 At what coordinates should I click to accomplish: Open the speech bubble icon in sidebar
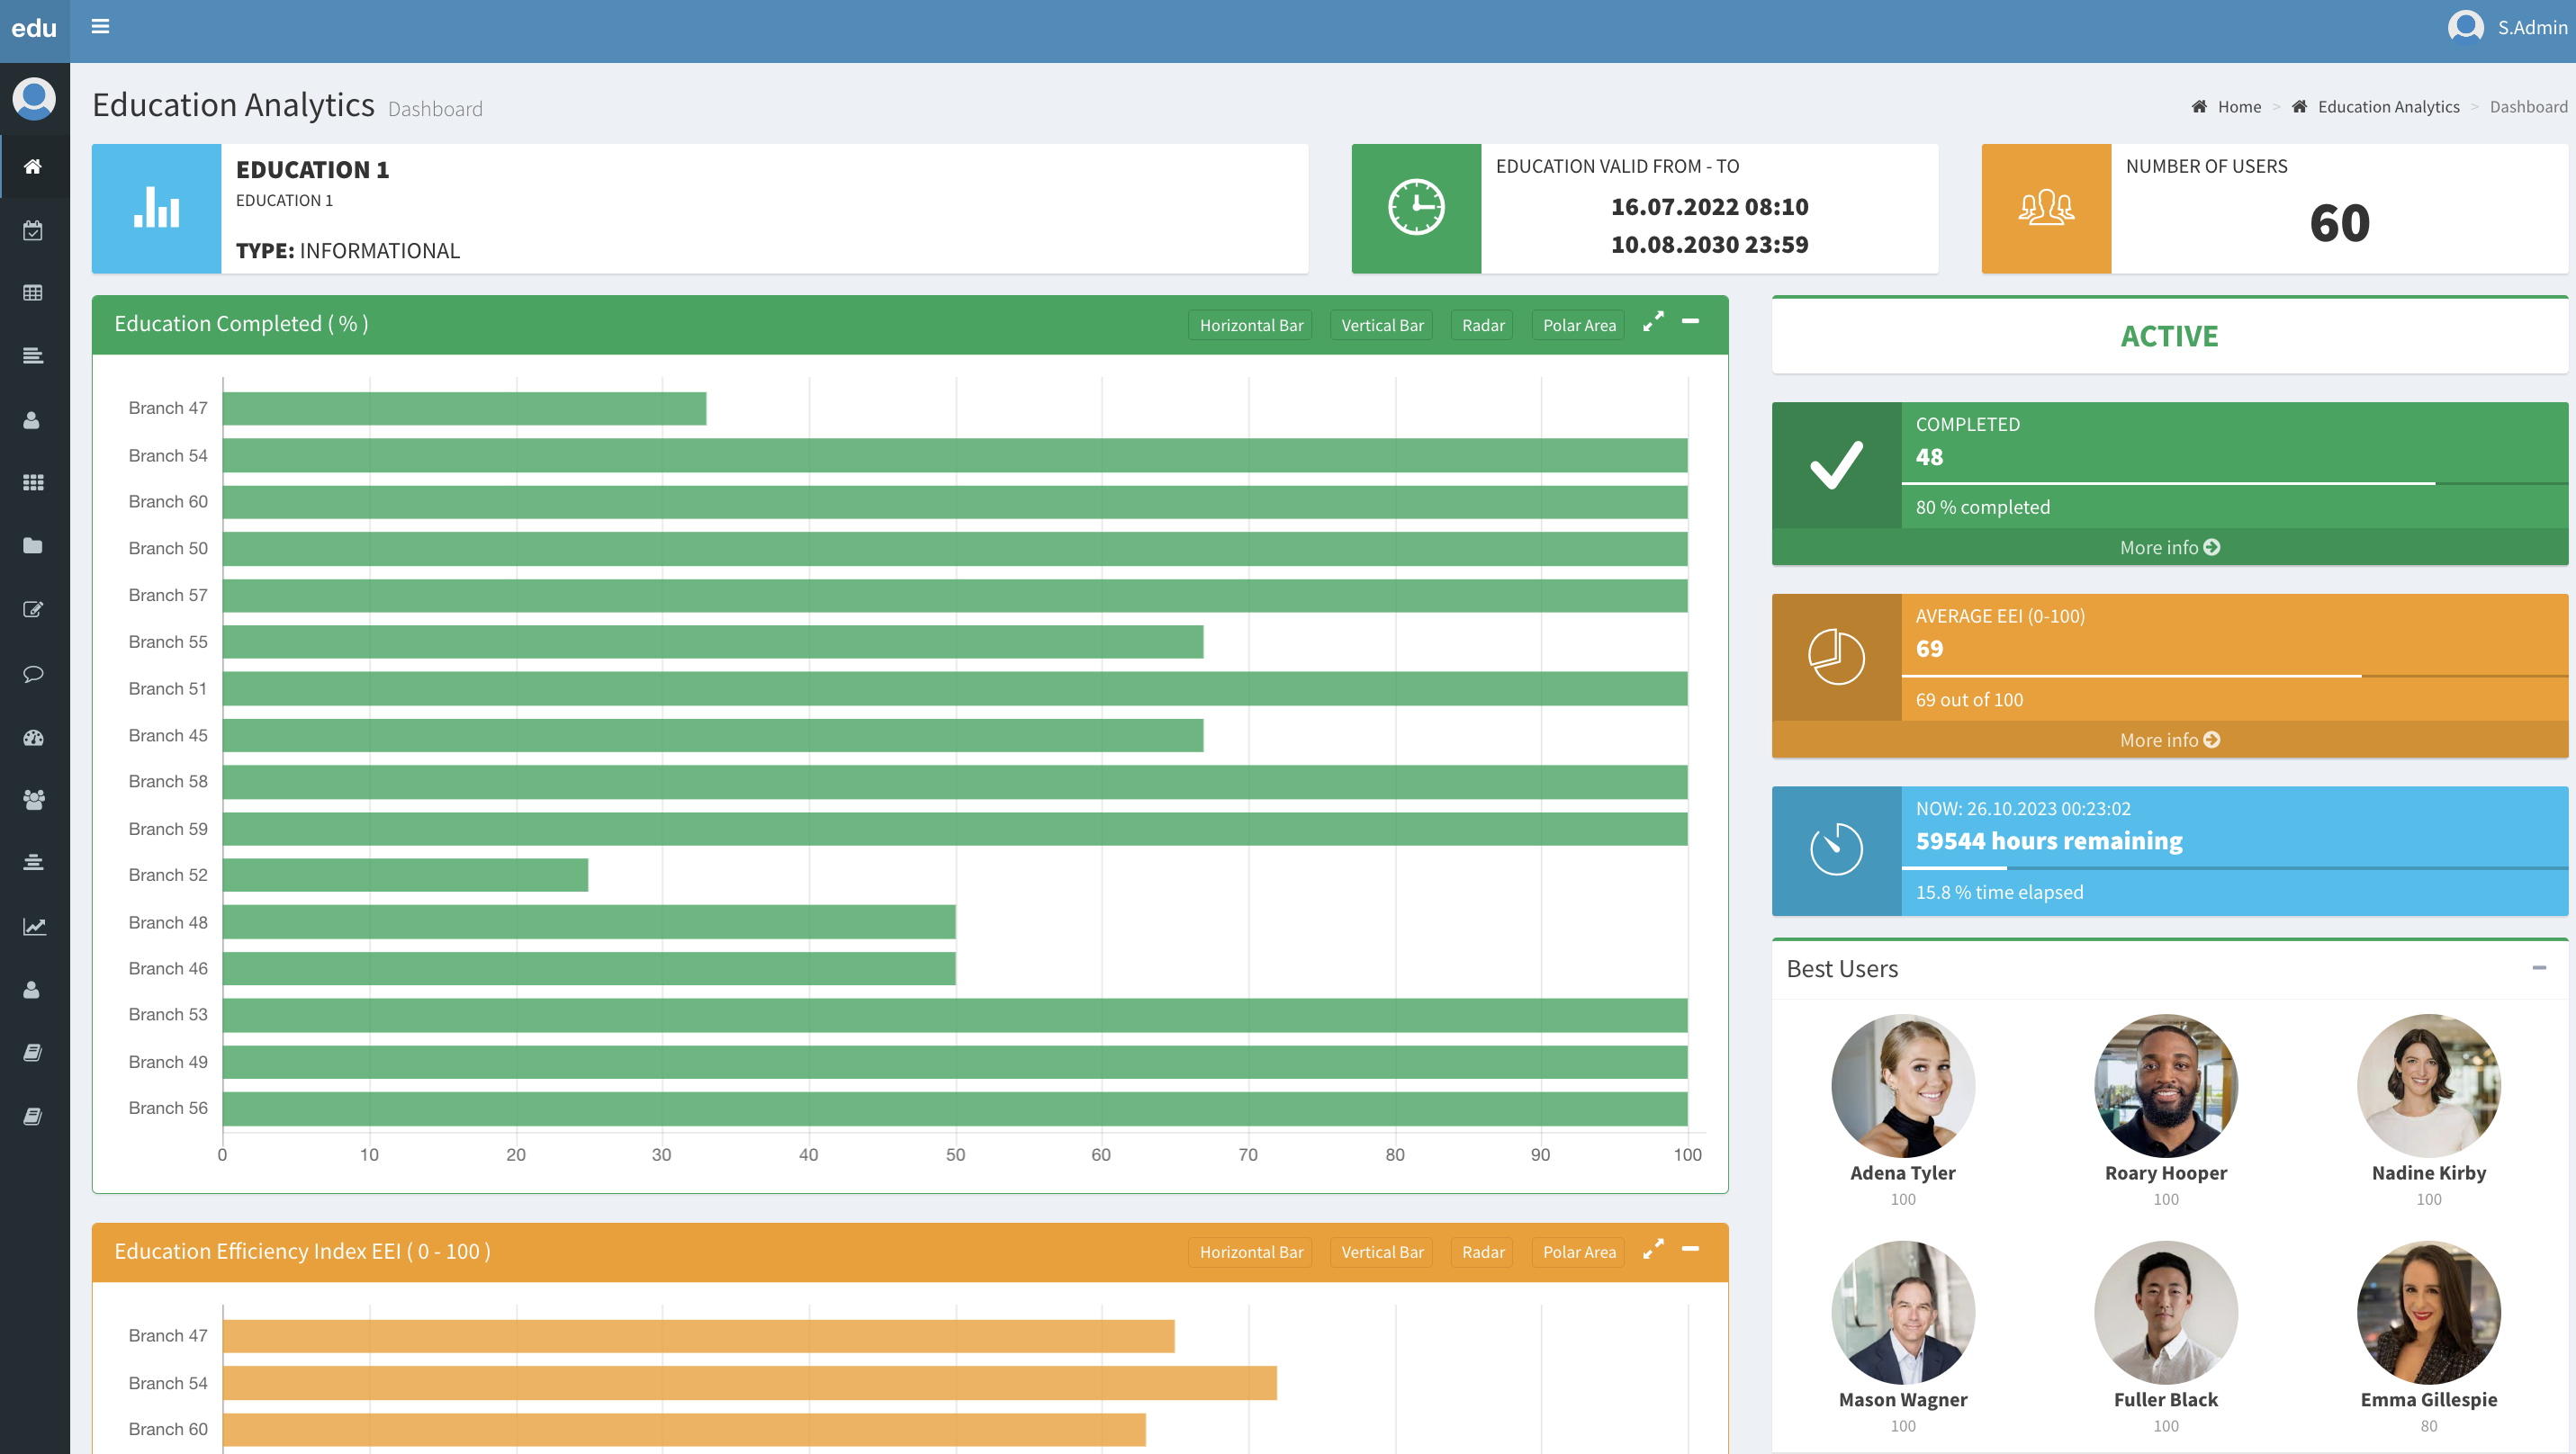(x=33, y=674)
